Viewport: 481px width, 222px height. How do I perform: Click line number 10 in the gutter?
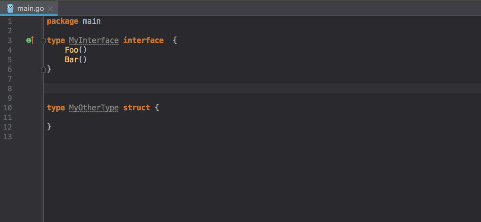8,108
